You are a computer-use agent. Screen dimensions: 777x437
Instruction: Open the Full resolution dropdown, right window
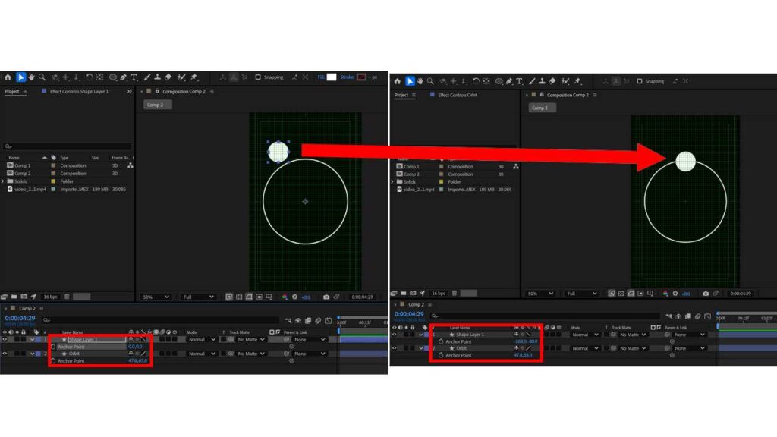tap(581, 294)
